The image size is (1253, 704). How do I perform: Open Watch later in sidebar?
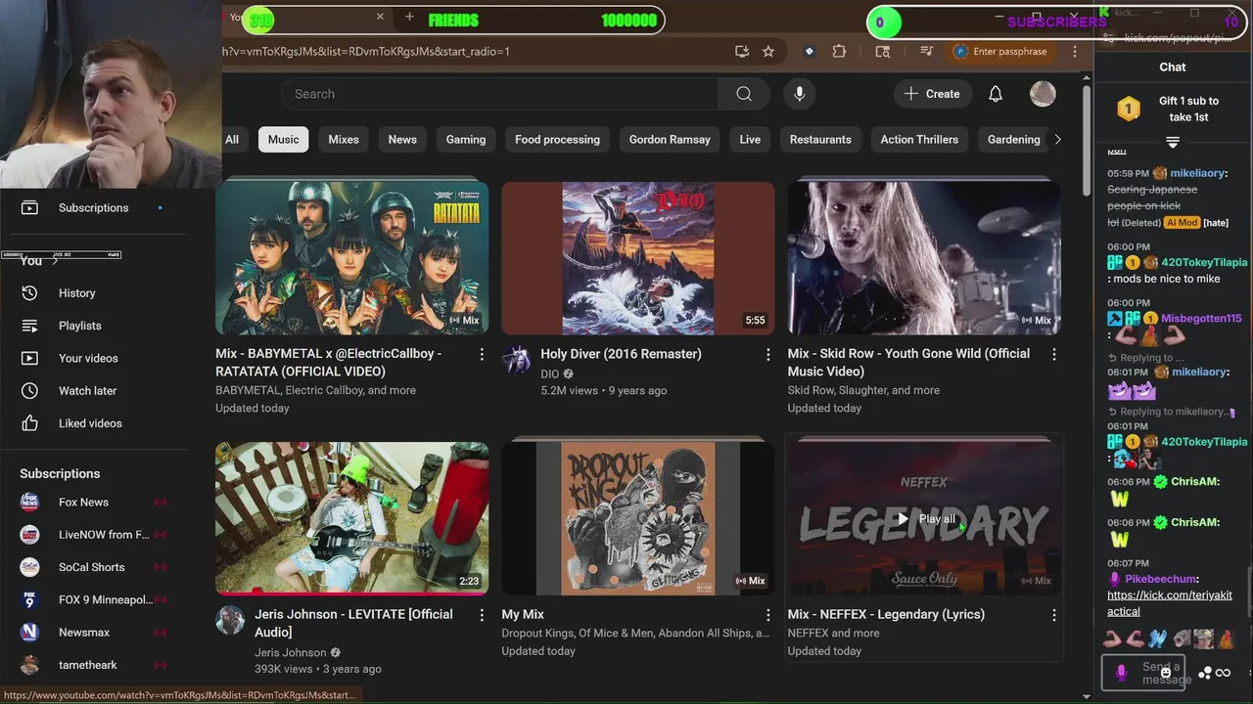click(93, 391)
